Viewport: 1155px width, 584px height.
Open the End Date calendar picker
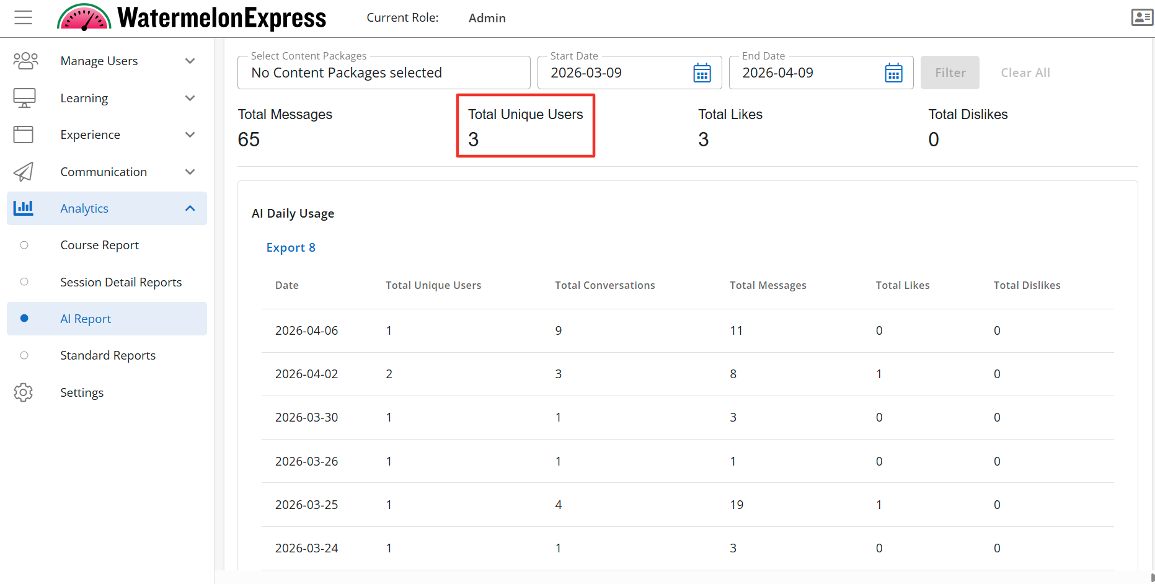point(893,73)
